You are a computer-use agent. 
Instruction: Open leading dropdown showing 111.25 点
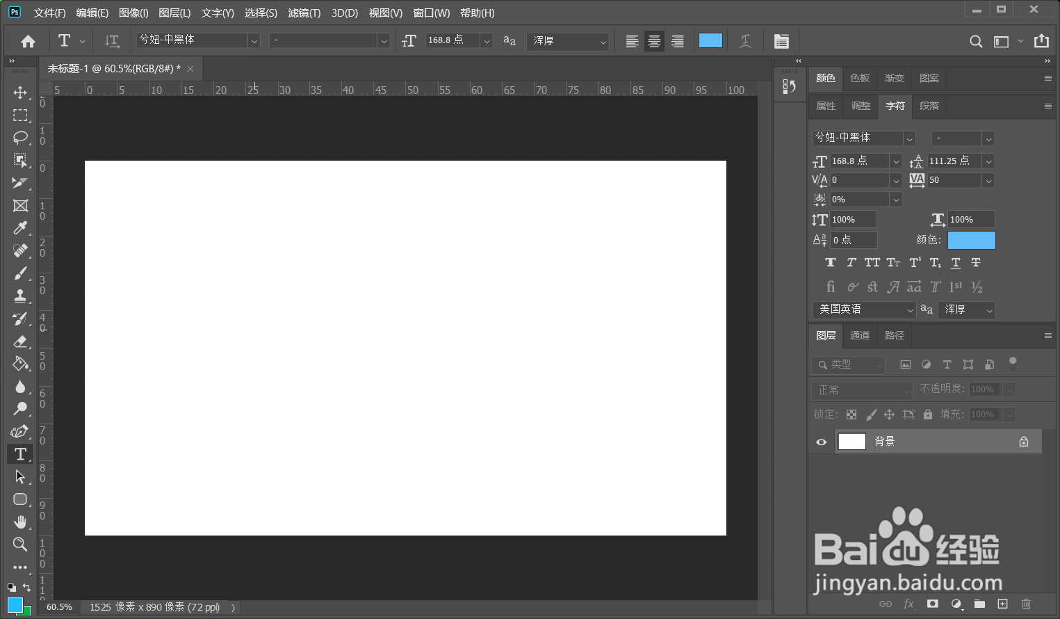click(x=988, y=161)
